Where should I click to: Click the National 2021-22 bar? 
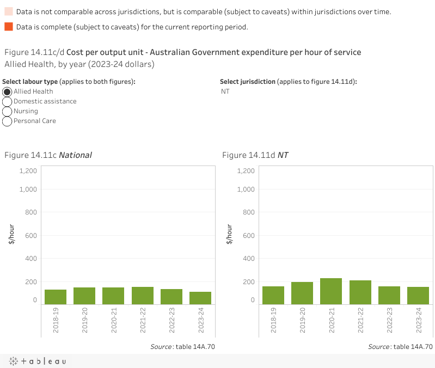click(143, 296)
